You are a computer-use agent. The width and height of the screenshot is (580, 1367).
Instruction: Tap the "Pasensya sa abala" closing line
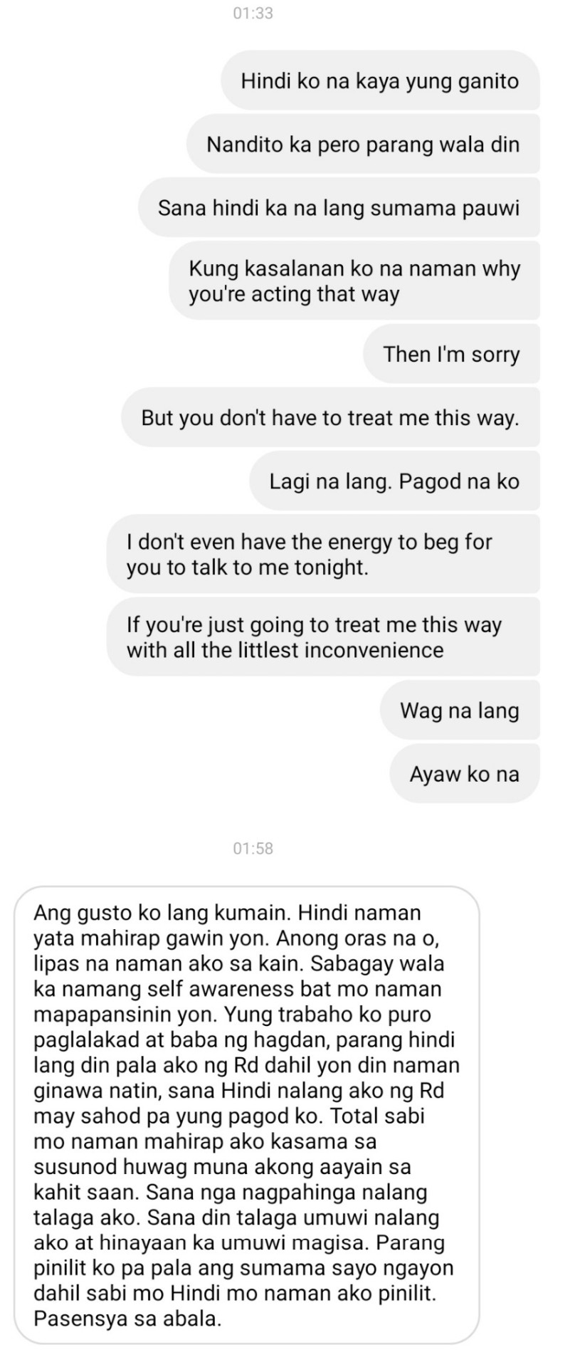click(x=128, y=1318)
